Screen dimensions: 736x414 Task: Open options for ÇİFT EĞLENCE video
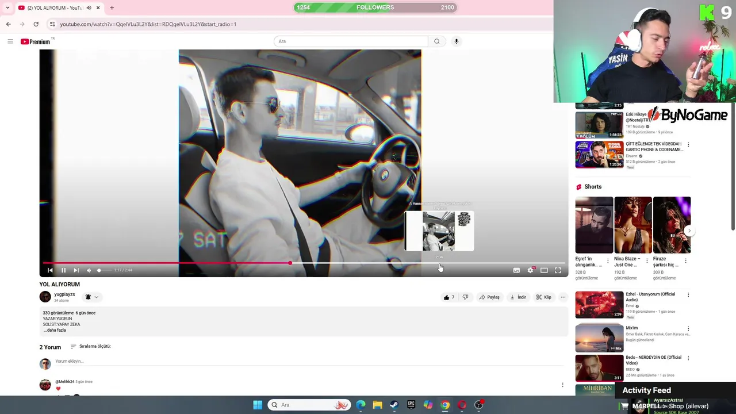coord(688,145)
